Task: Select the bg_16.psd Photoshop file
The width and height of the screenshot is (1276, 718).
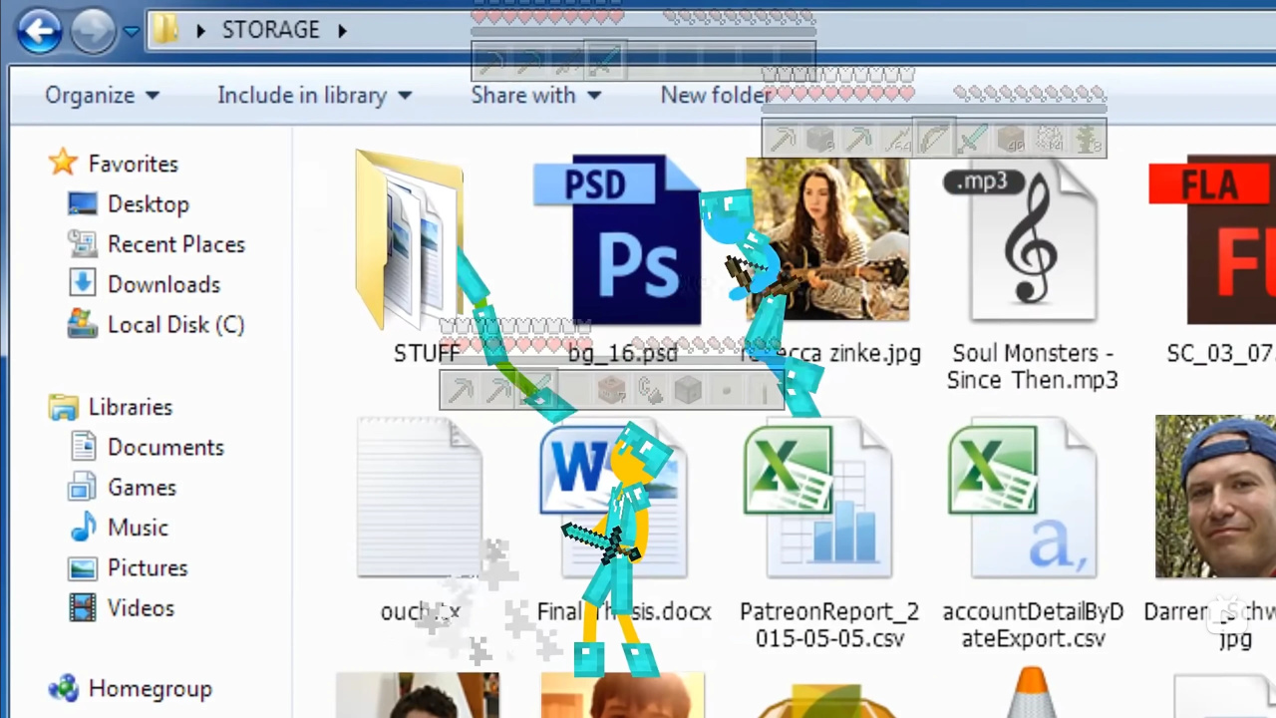Action: click(x=617, y=239)
